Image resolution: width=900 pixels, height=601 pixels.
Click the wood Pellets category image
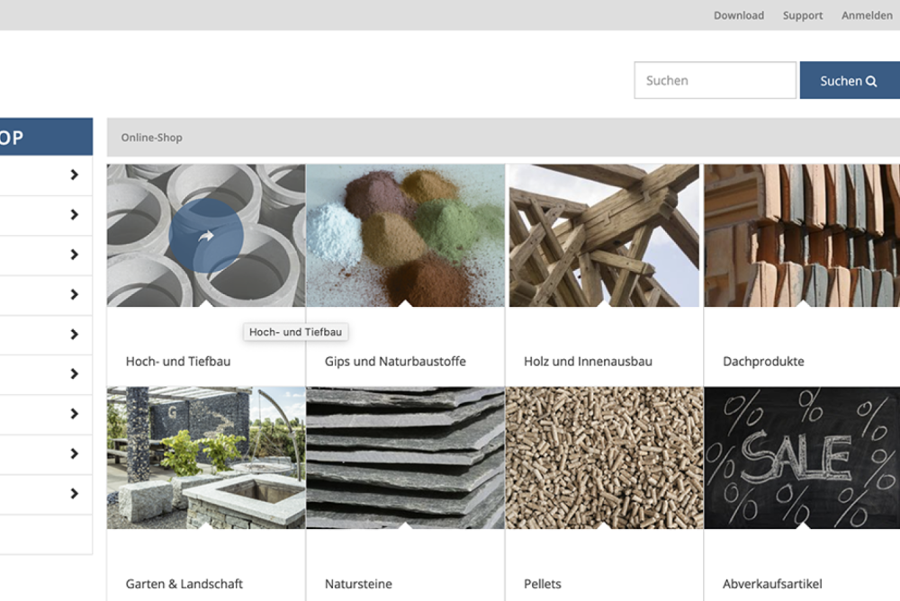(x=604, y=457)
